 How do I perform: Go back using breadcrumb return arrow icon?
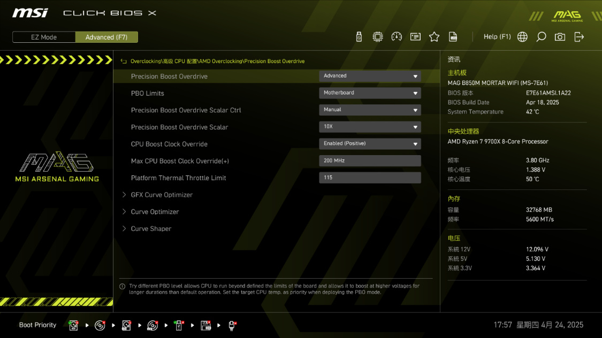click(x=124, y=61)
